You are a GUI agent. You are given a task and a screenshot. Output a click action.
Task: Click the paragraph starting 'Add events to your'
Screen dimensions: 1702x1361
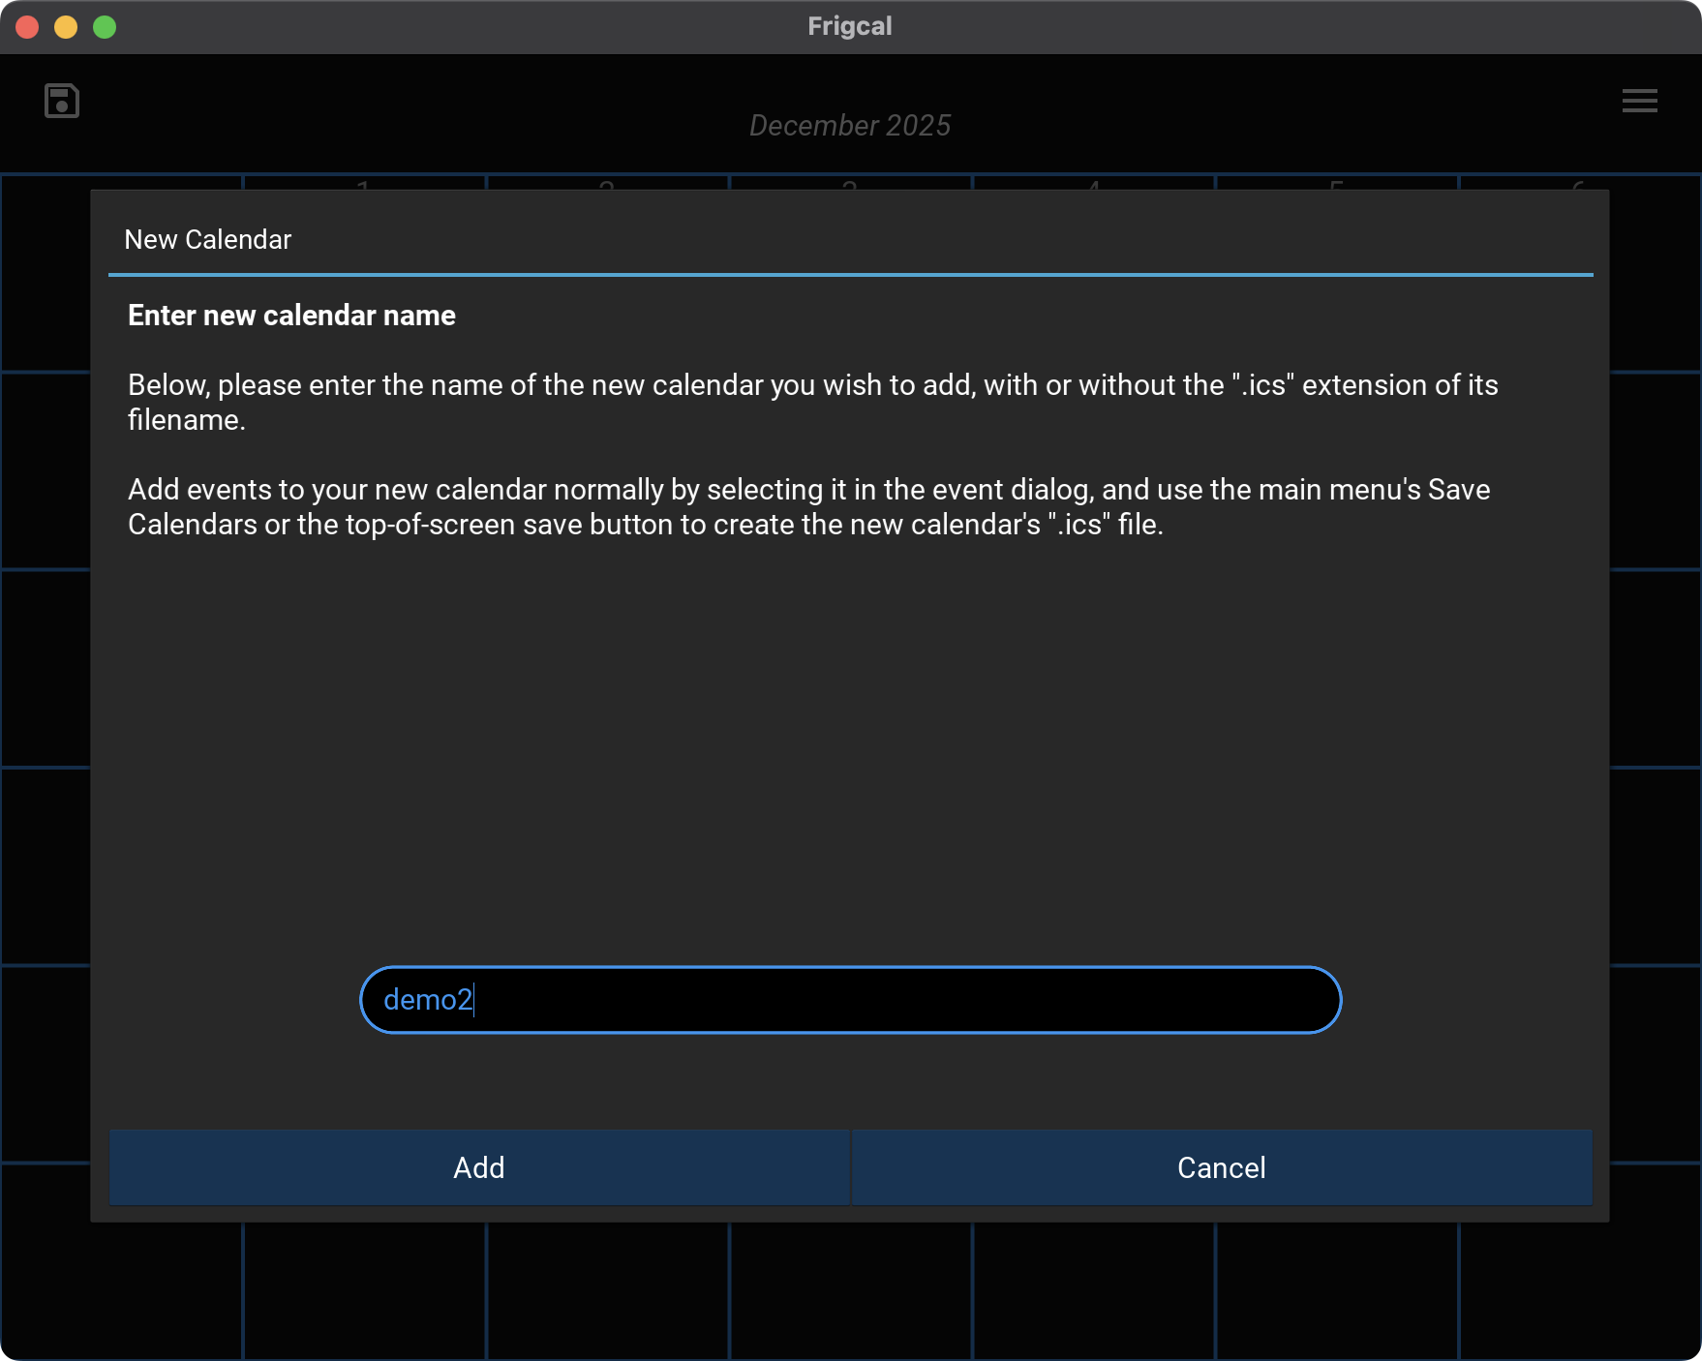(x=809, y=507)
